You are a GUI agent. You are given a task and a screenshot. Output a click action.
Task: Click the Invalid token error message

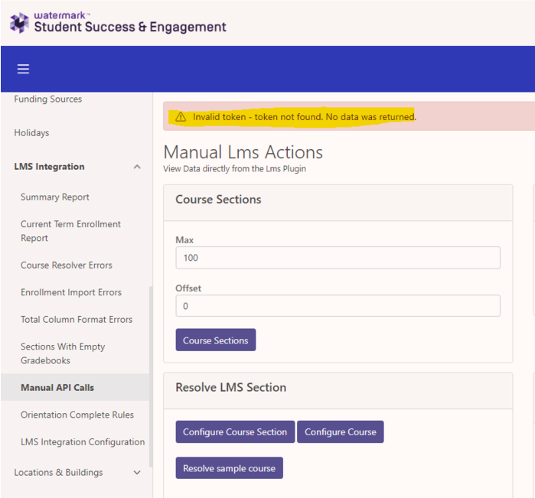click(x=305, y=117)
